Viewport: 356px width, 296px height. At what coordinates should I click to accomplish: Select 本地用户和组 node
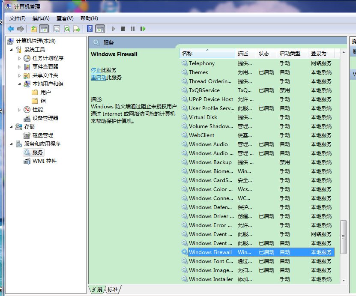click(x=48, y=84)
